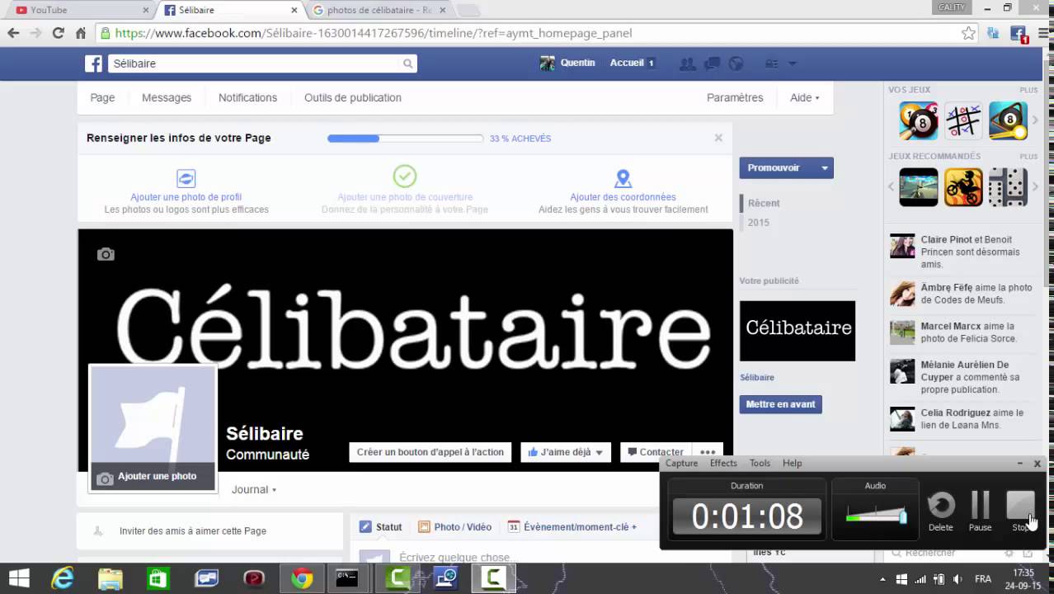The image size is (1054, 594).
Task: Expand the 'J'aime déjà' dropdown
Action: (599, 453)
